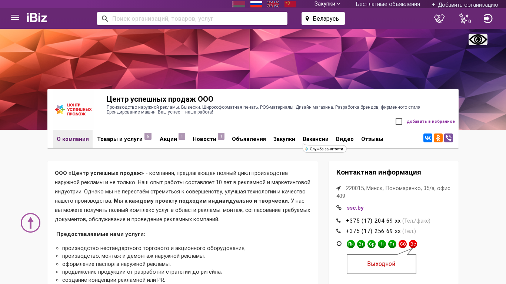The height and width of the screenshot is (284, 506).
Task: Go to Объявления tab
Action: (249, 139)
